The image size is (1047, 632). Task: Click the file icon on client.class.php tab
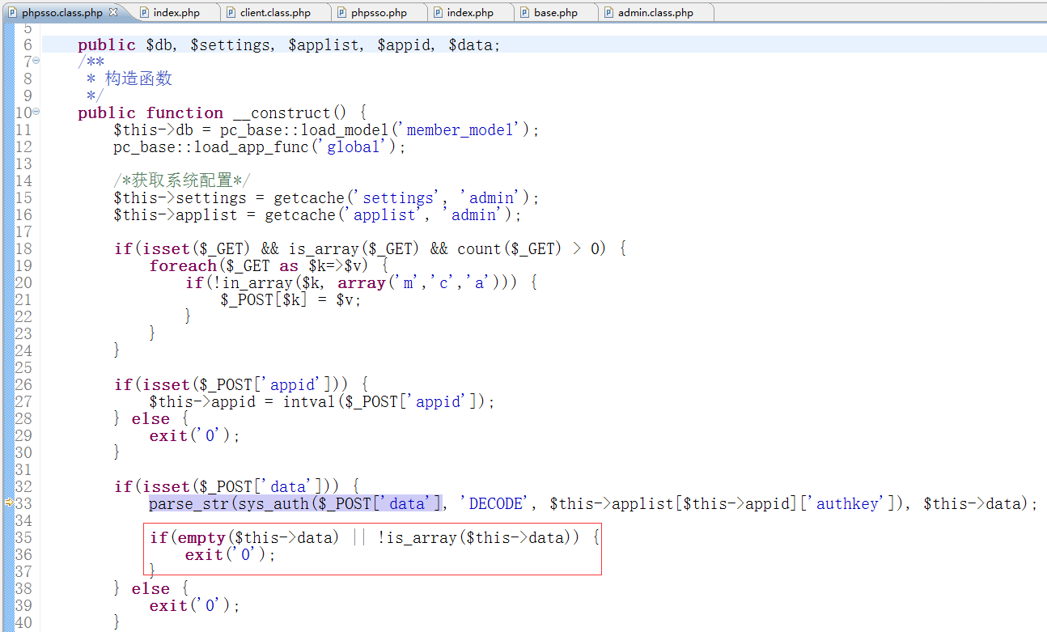click(231, 13)
